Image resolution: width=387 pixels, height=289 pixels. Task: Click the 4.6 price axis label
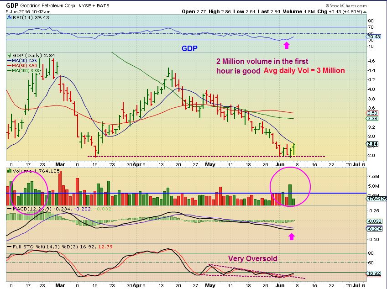tap(371, 61)
